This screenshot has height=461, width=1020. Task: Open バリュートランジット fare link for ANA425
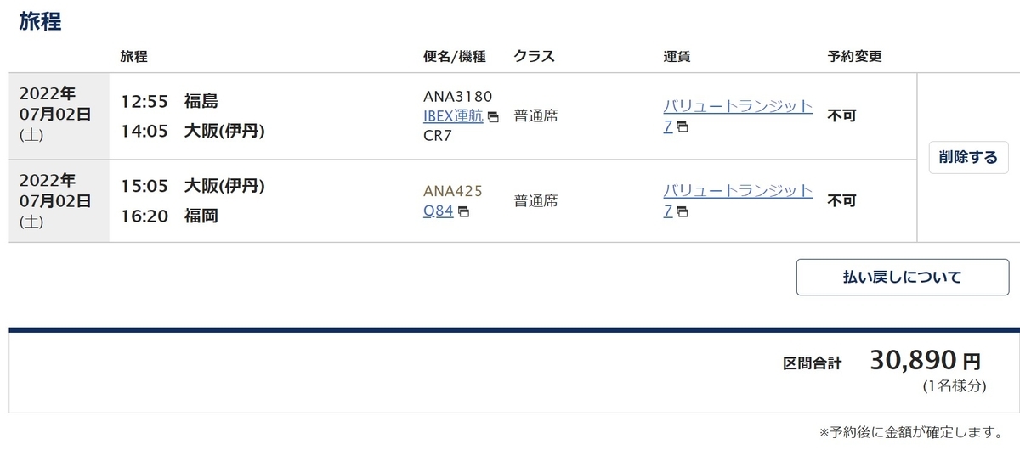pos(738,200)
